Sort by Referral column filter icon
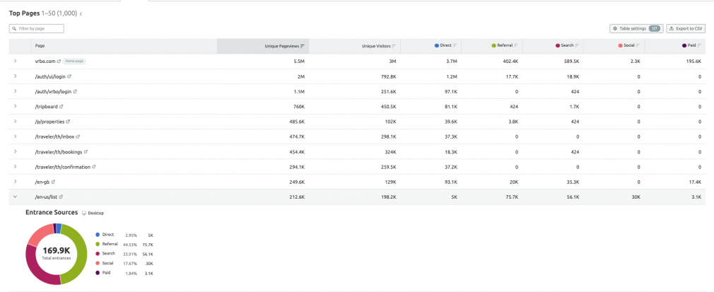714x292 pixels. coord(516,46)
